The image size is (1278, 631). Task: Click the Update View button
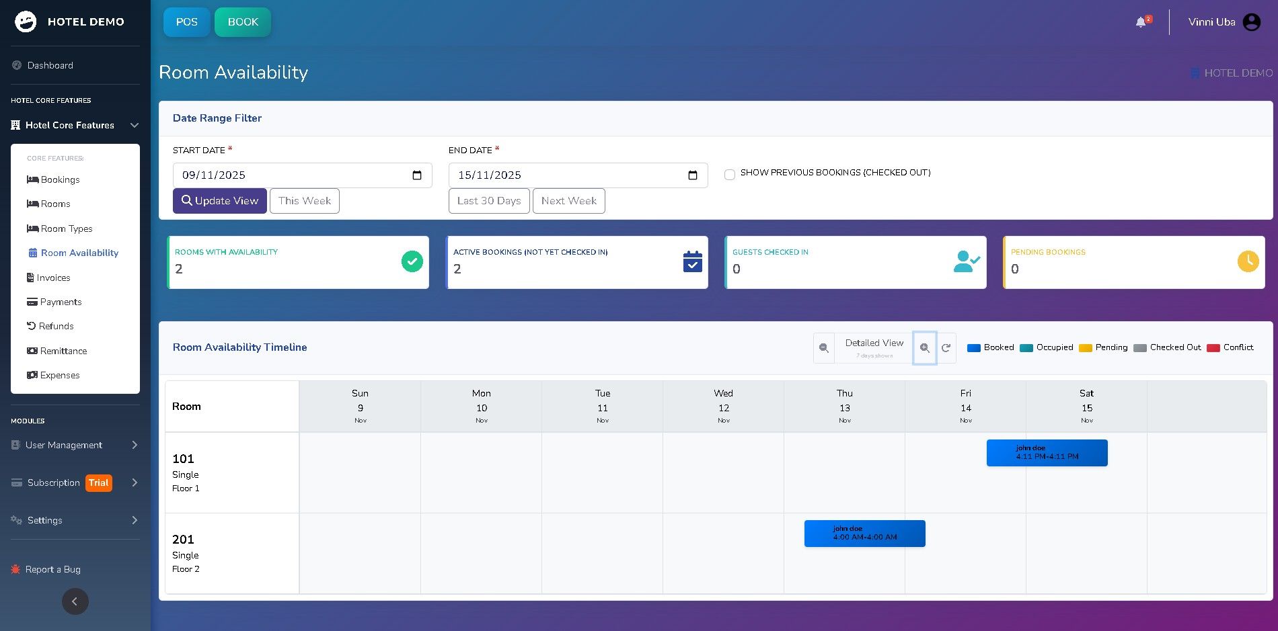coord(220,201)
